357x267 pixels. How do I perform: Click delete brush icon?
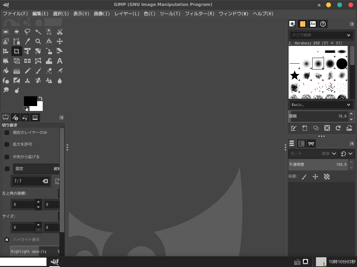click(x=327, y=128)
